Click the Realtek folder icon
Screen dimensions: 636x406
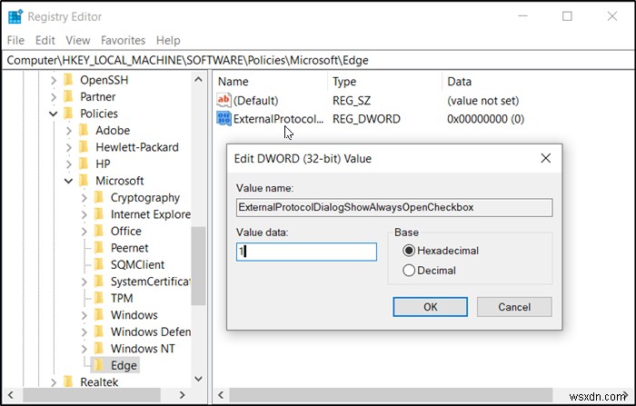point(68,382)
